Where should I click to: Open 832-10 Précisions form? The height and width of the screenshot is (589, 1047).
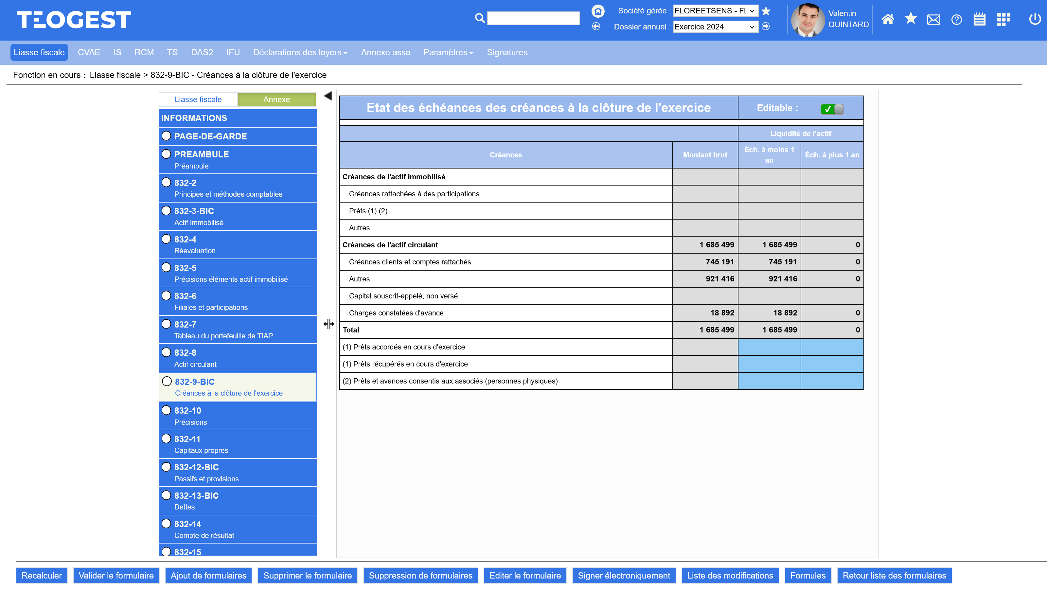(238, 416)
